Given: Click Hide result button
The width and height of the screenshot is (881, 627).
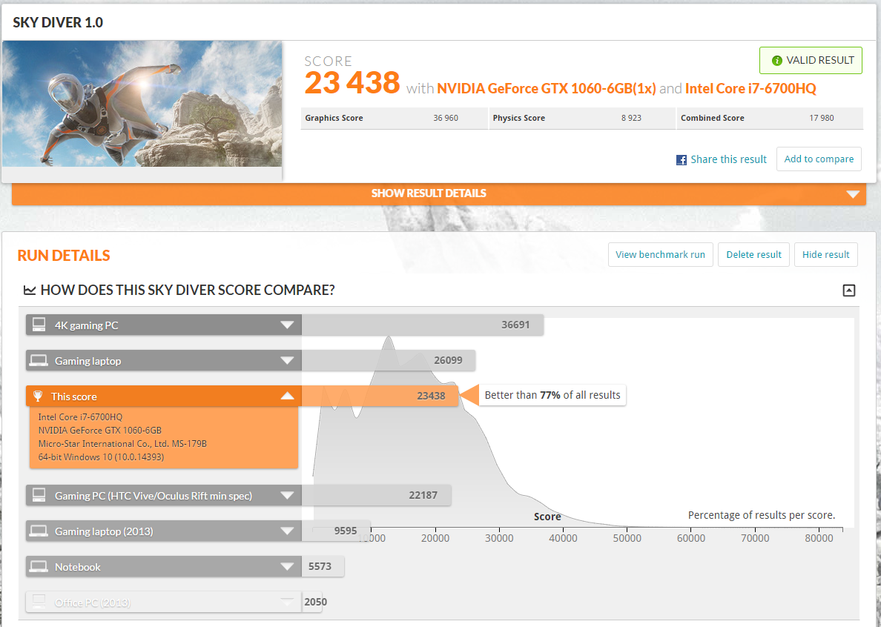Looking at the screenshot, I should [825, 254].
